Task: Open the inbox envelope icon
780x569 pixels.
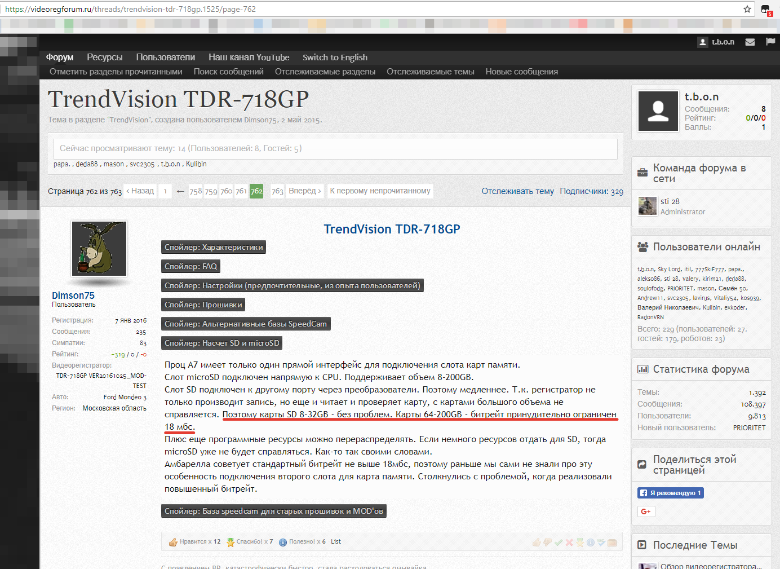Action: point(750,42)
